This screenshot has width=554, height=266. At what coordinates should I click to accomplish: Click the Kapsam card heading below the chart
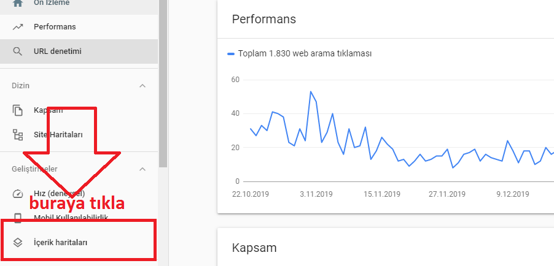[254, 248]
